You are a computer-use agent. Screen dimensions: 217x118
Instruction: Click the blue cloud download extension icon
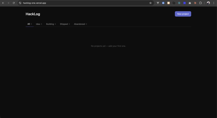click(163, 3)
